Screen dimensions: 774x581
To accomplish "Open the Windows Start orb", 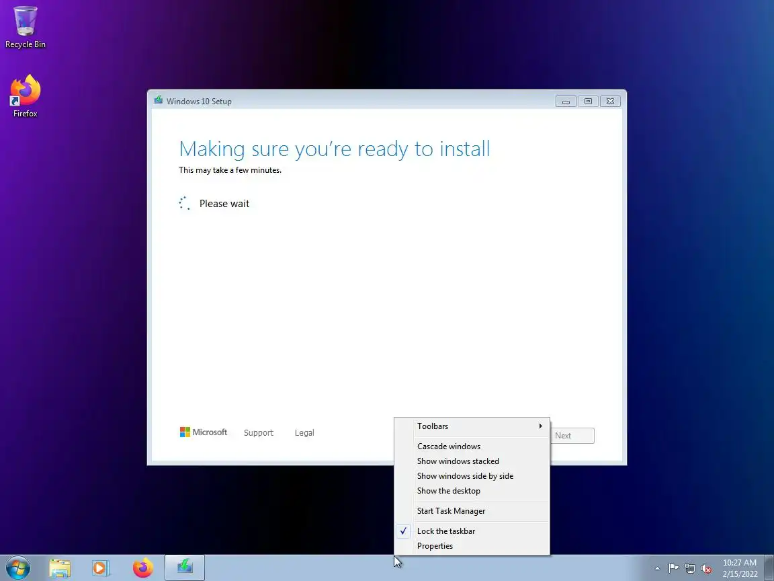I will pos(18,568).
